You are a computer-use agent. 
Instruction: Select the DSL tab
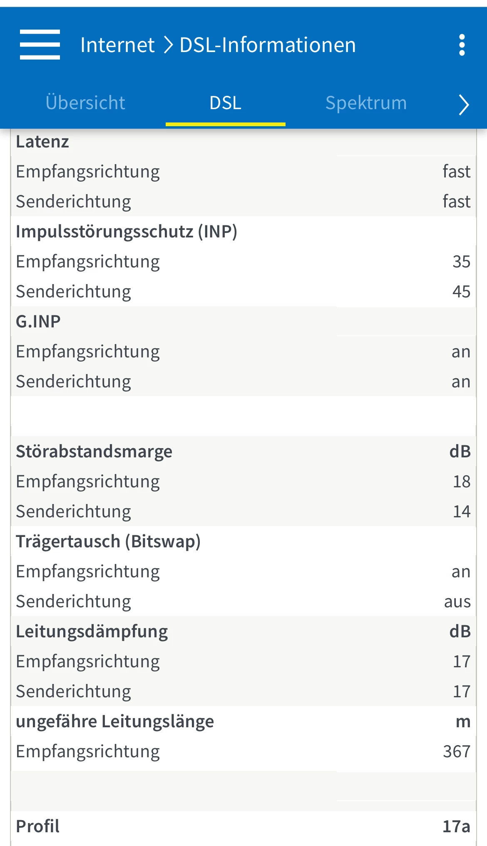pyautogui.click(x=225, y=103)
